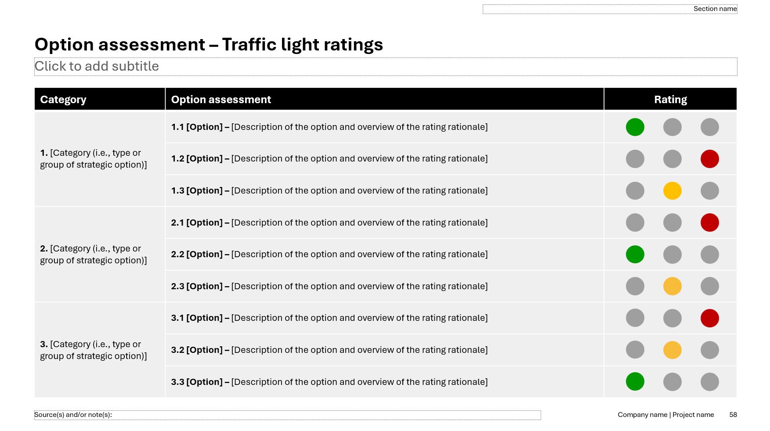
Task: Click the yellow rating circle in row 1.3
Action: [x=672, y=191]
